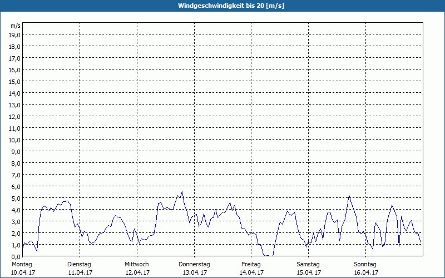Select the '13,0' y-axis label
Screen dimensions: 445x278
[16, 105]
